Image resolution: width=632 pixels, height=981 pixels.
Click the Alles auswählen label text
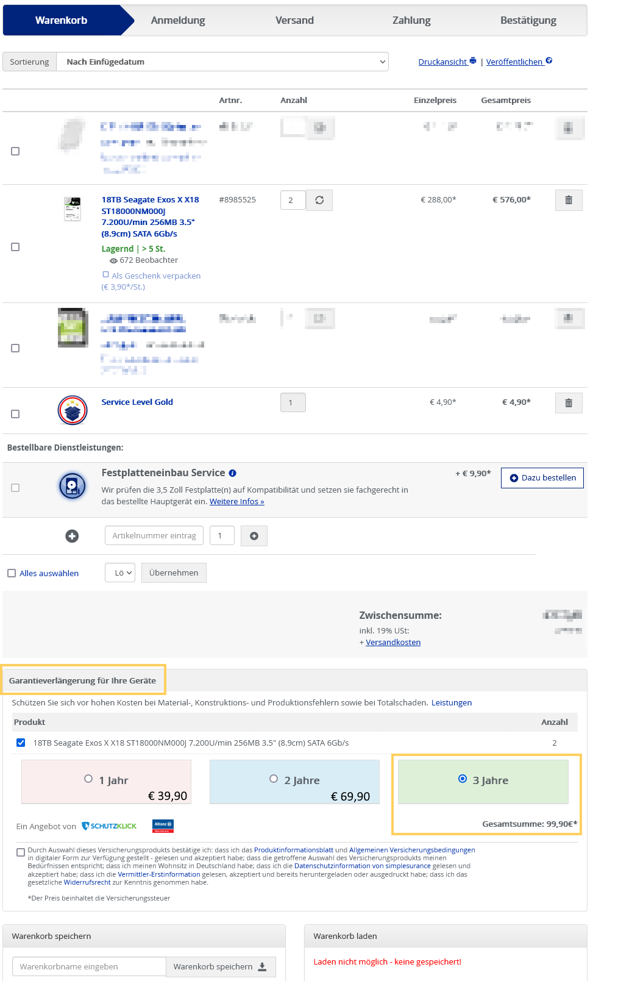(49, 574)
